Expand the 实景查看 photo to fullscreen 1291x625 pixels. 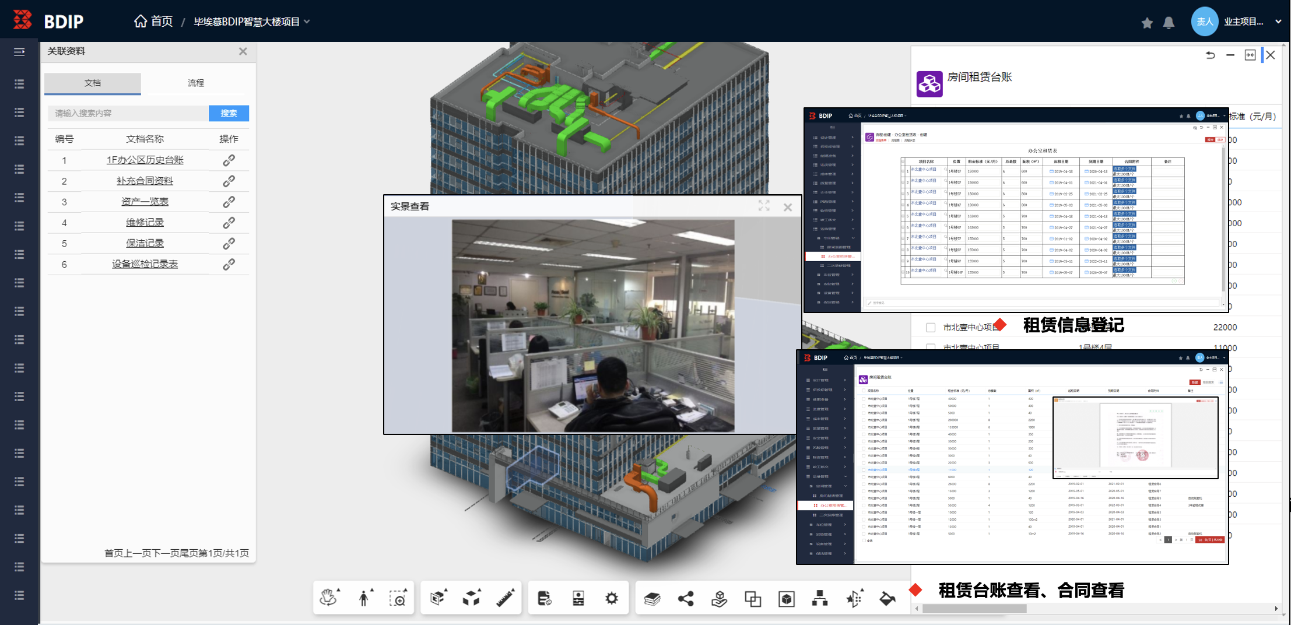764,206
